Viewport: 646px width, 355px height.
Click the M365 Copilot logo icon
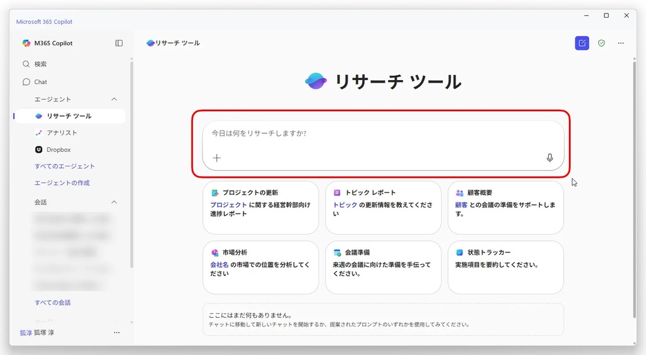pyautogui.click(x=26, y=43)
